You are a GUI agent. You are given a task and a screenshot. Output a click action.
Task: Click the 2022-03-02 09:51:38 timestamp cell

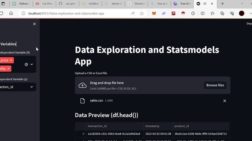[x=158, y=134]
